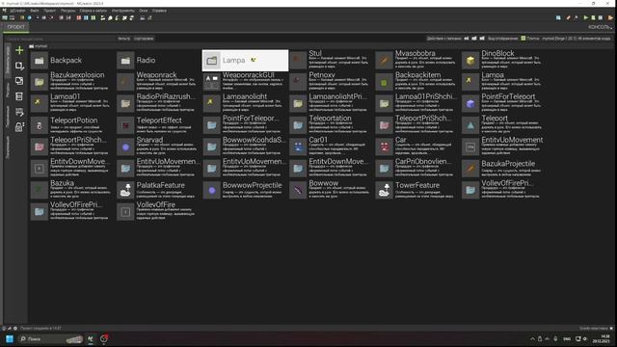Select the TeleportEffect element
Viewport: 617px width, 347px height.
pos(158,125)
